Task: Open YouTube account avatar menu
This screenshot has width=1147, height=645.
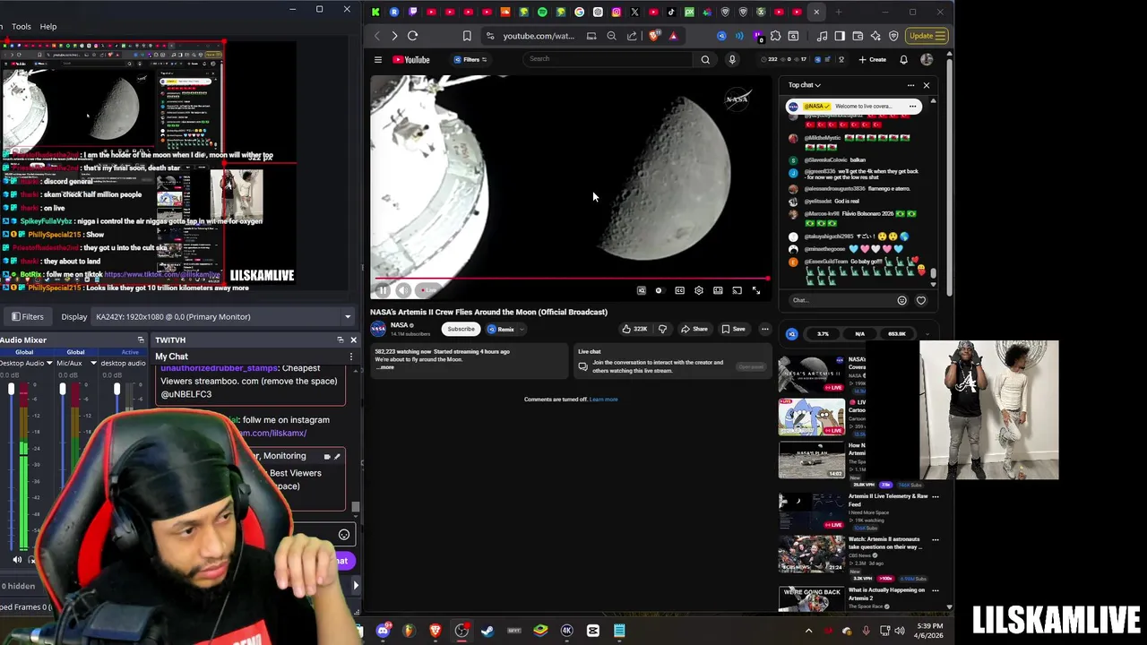Action: (x=927, y=60)
